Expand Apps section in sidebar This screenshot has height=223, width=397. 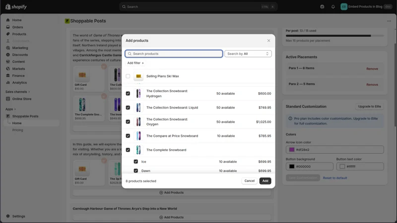pos(10,109)
